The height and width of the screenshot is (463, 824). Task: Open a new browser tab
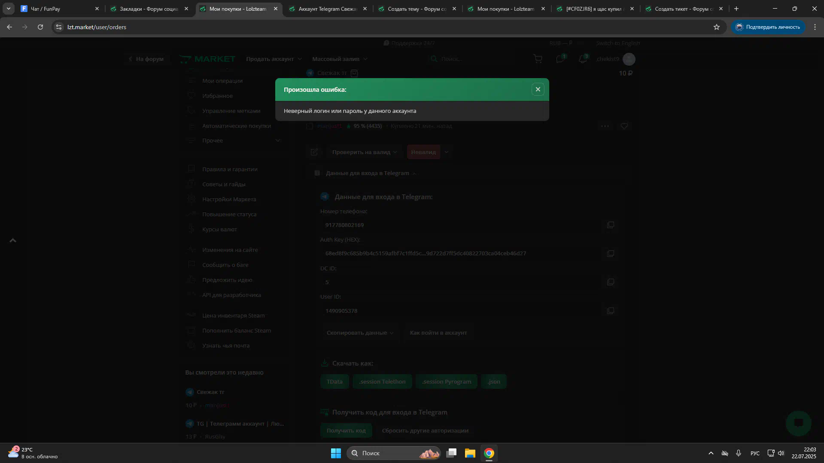[x=736, y=9]
